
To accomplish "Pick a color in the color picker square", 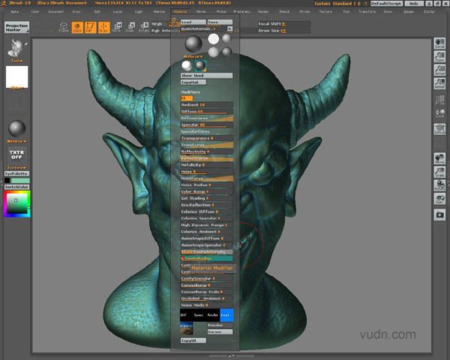I will [x=17, y=203].
